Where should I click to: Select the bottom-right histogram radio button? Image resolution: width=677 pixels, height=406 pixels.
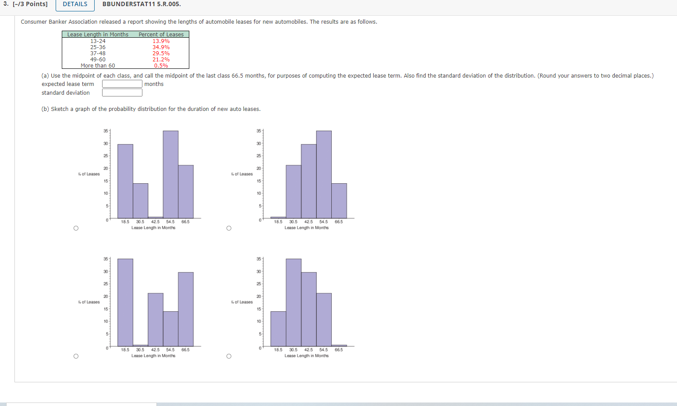(228, 356)
